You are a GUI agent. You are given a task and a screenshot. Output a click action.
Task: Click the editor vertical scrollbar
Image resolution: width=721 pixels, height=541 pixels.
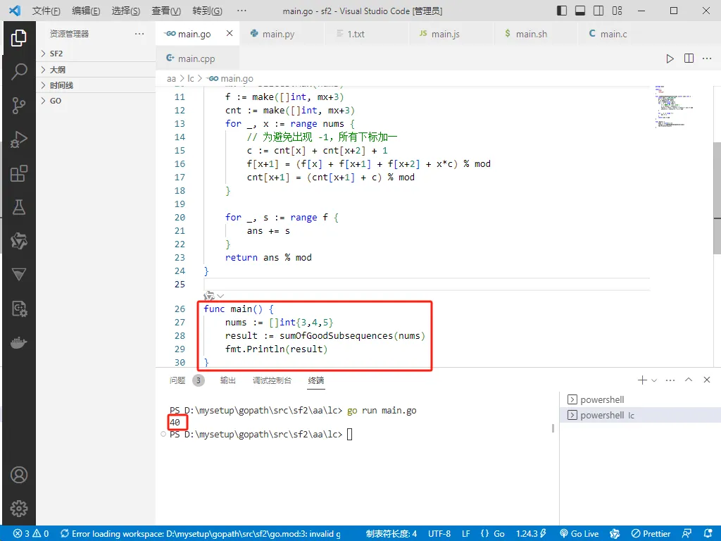[x=717, y=198]
